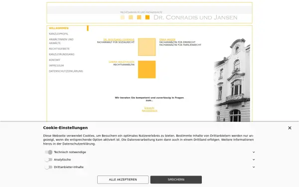
Task: Click the Dr. Conradis und Jansen logo
Action: coord(195,17)
